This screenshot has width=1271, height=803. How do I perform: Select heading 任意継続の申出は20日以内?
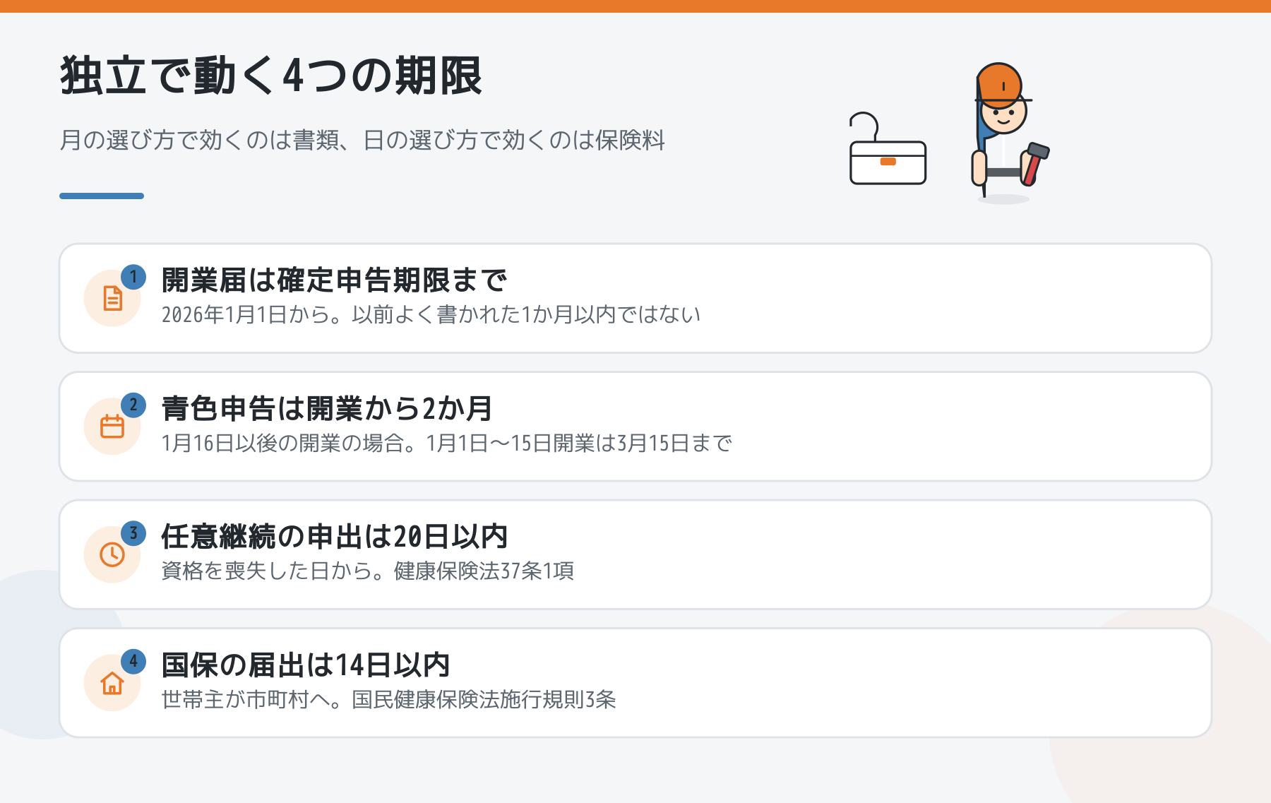pyautogui.click(x=335, y=537)
